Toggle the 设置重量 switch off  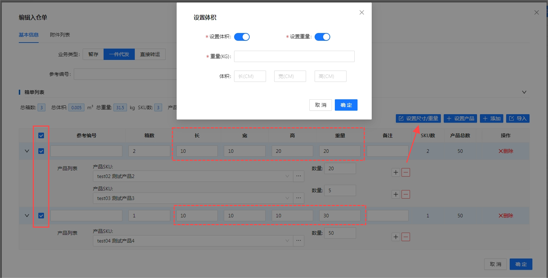[x=322, y=37]
